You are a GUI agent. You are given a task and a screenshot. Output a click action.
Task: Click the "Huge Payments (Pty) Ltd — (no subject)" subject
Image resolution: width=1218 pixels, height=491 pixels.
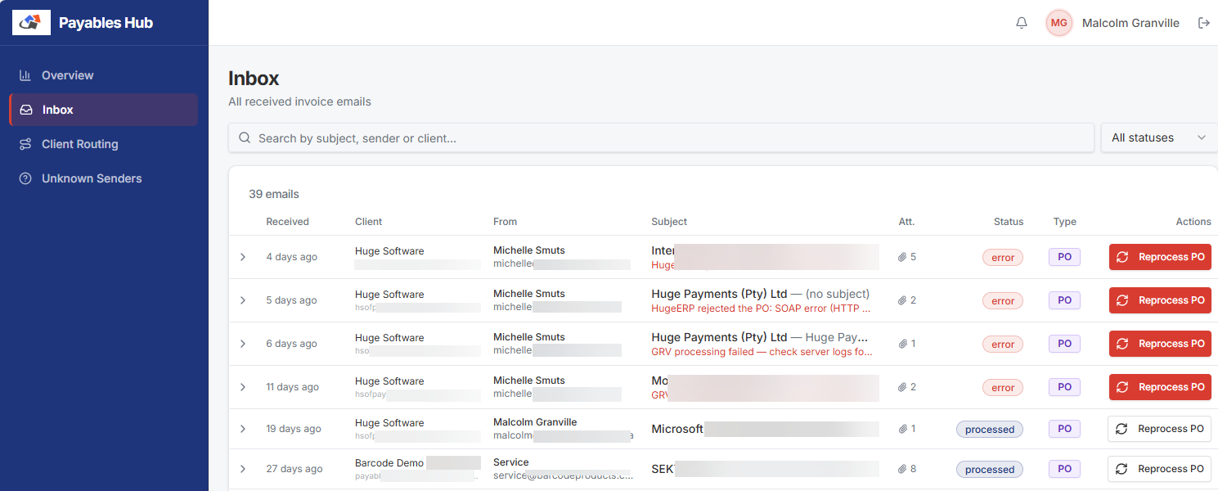click(x=761, y=293)
